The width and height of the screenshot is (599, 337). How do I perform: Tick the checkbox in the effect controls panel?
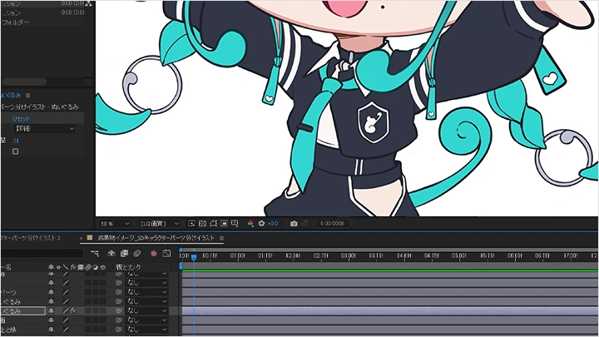point(15,151)
